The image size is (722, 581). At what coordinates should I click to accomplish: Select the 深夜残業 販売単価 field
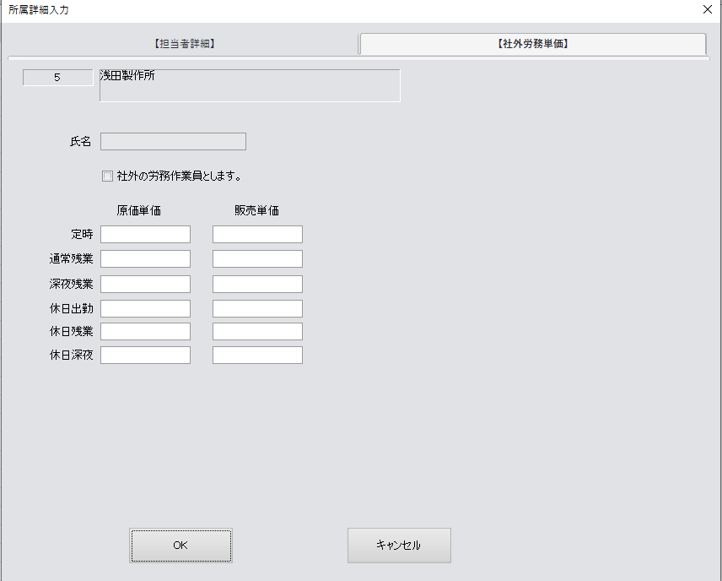(x=257, y=284)
